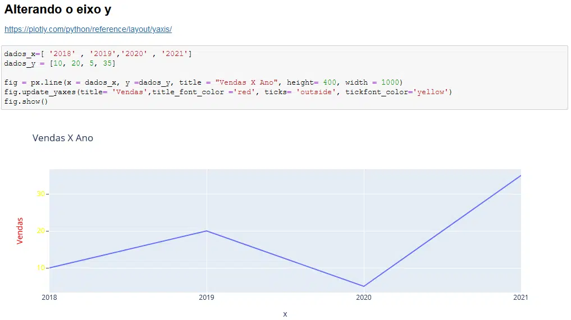Click the 2019 x-axis tick label
This screenshot has width=571, height=320.
(x=207, y=298)
